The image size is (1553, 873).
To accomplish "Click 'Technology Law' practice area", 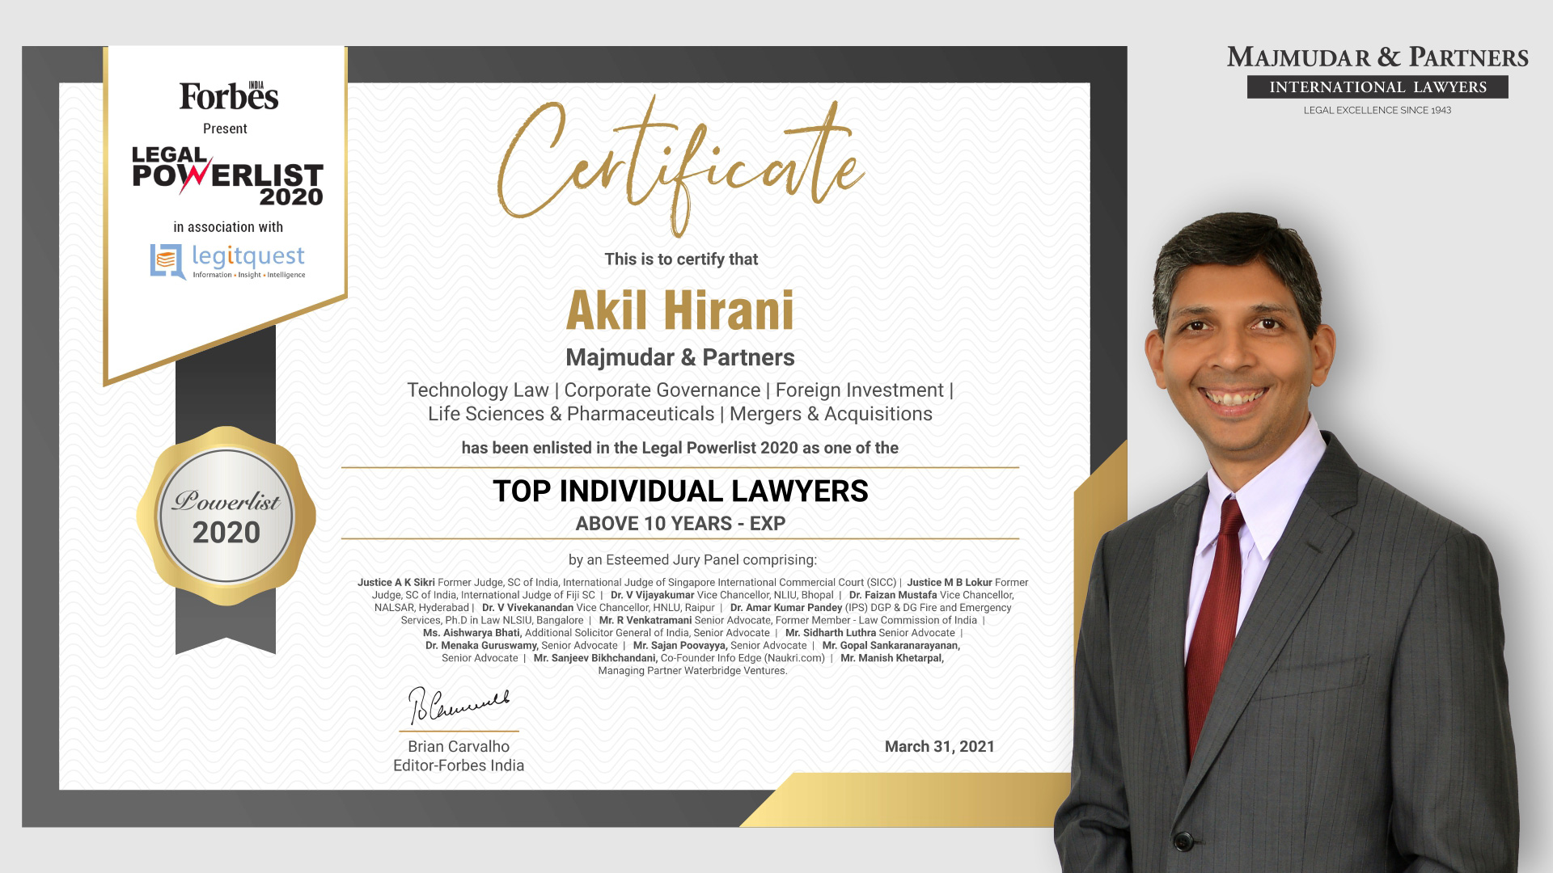I will pos(477,390).
